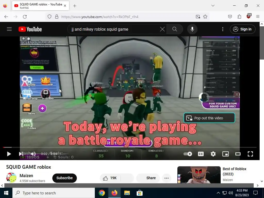The image size is (264, 198).
Task: Open Firefox application menu
Action: (x=258, y=17)
